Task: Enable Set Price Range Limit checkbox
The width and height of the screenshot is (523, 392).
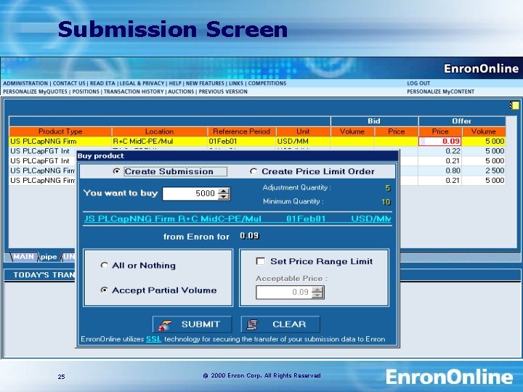Action: click(261, 261)
